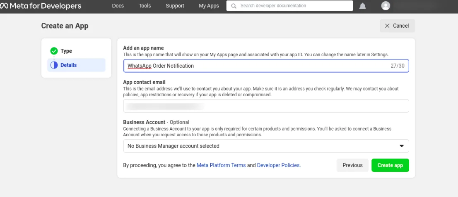This screenshot has height=197, width=458.
Task: Open the Docs menu
Action: point(118,6)
